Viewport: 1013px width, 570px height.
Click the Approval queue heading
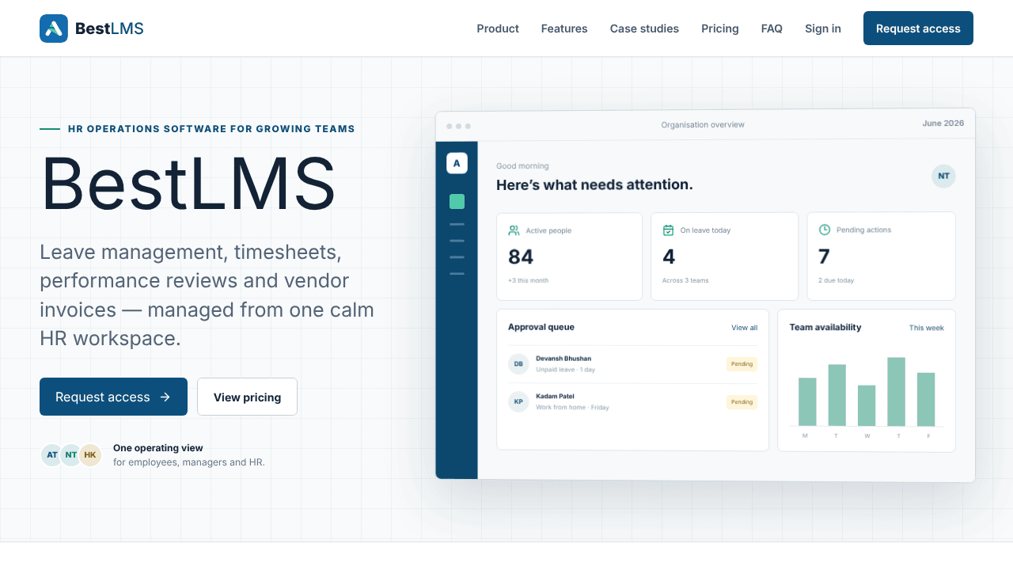pos(541,327)
